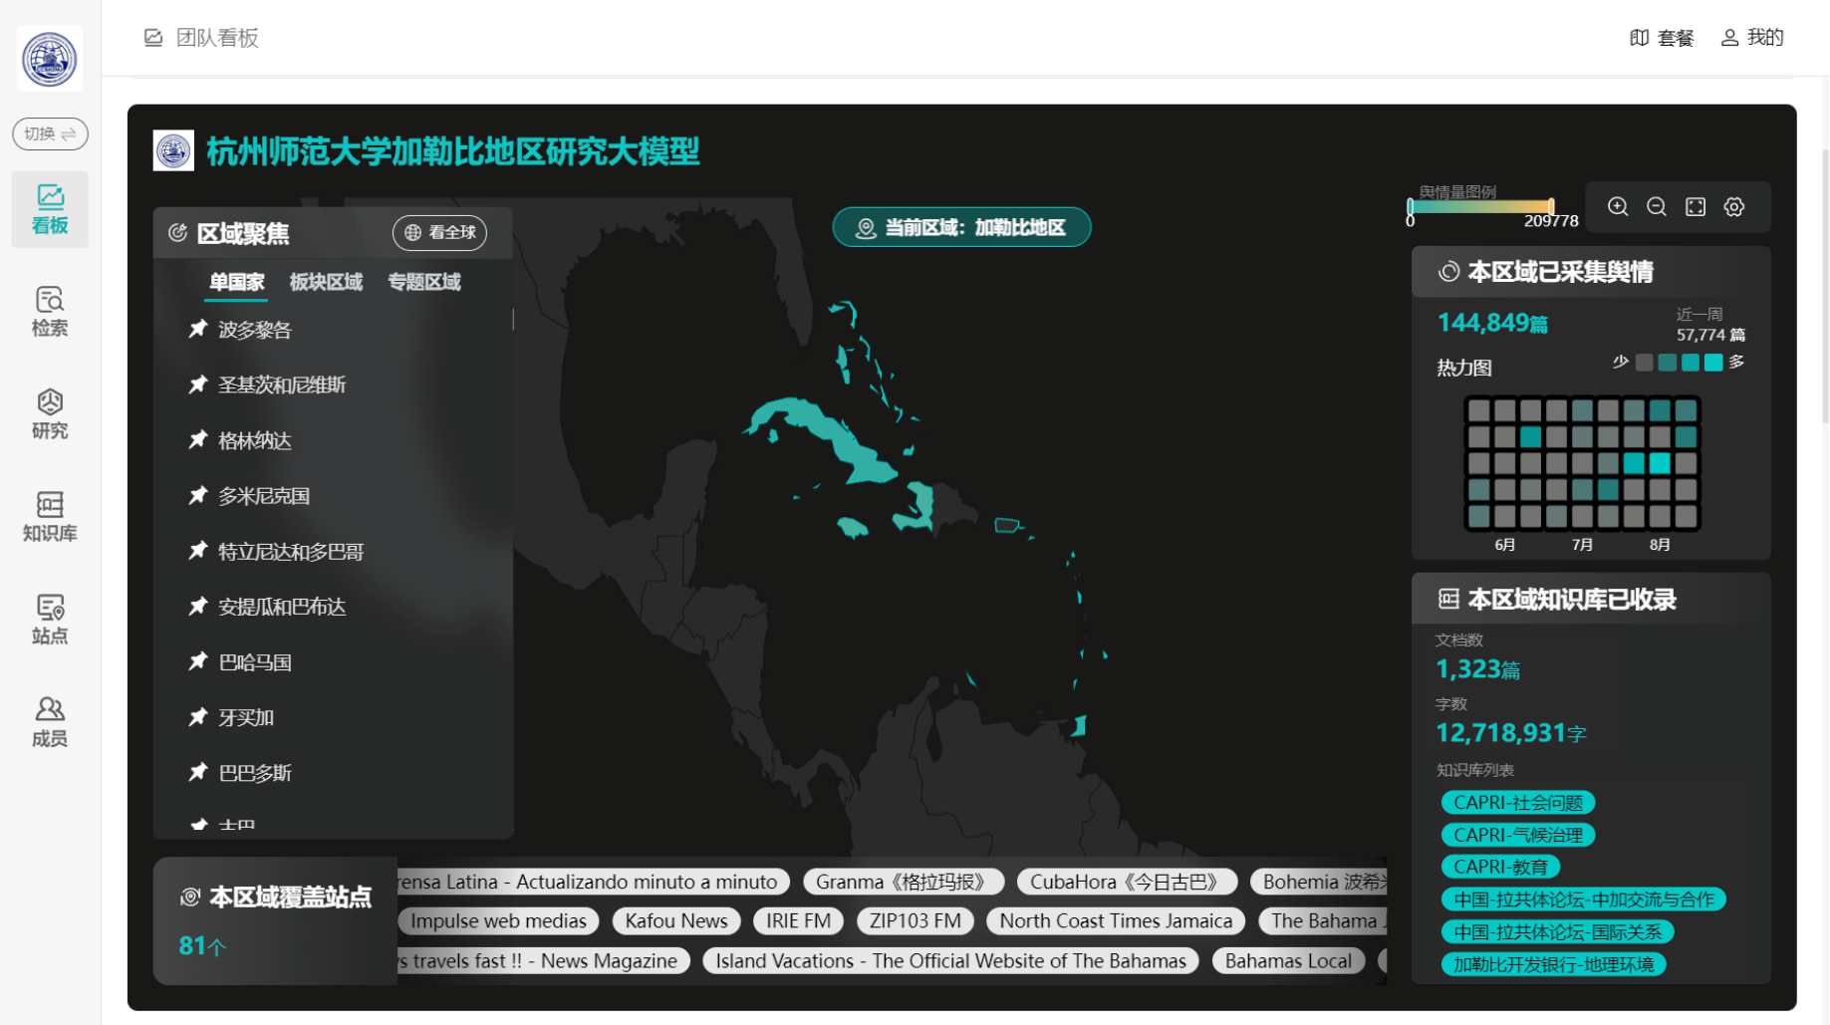The height and width of the screenshot is (1025, 1830).
Task: Open the 知识库 knowledge base sidebar icon
Action: (x=50, y=517)
